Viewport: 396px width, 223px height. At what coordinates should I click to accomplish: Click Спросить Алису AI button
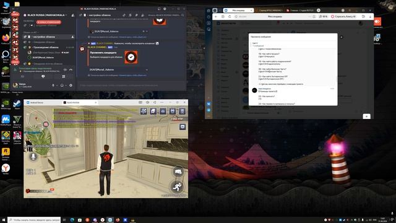tap(343, 17)
